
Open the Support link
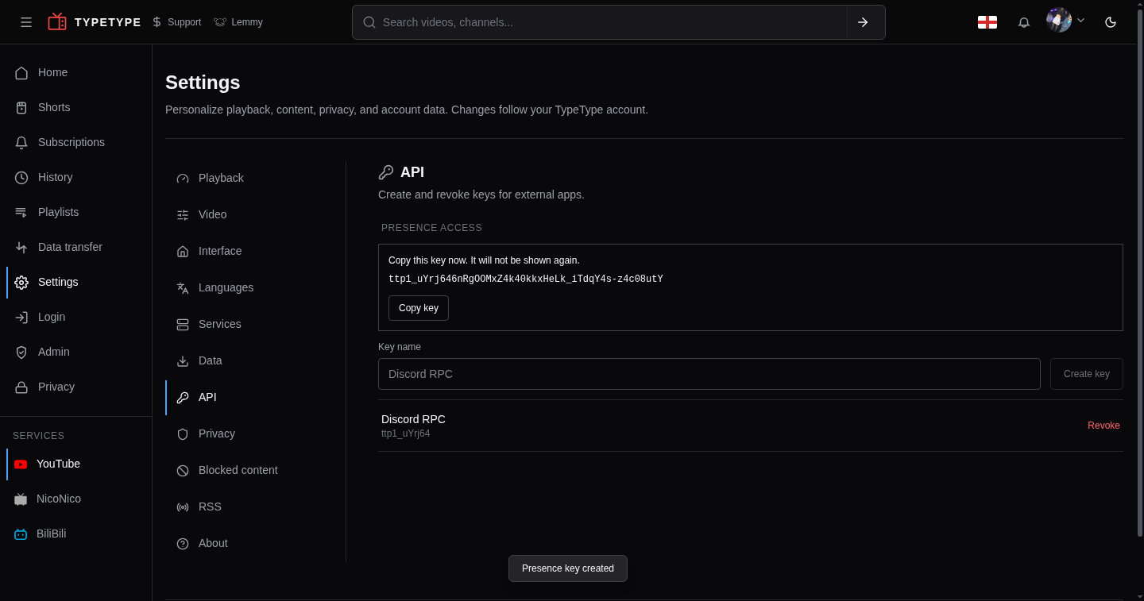176,22
